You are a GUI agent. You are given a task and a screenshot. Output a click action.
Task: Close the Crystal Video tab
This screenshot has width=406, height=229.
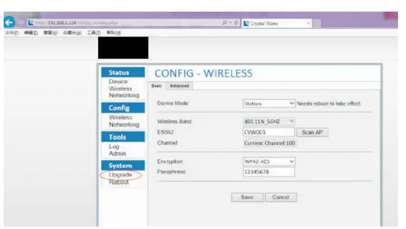tap(308, 23)
